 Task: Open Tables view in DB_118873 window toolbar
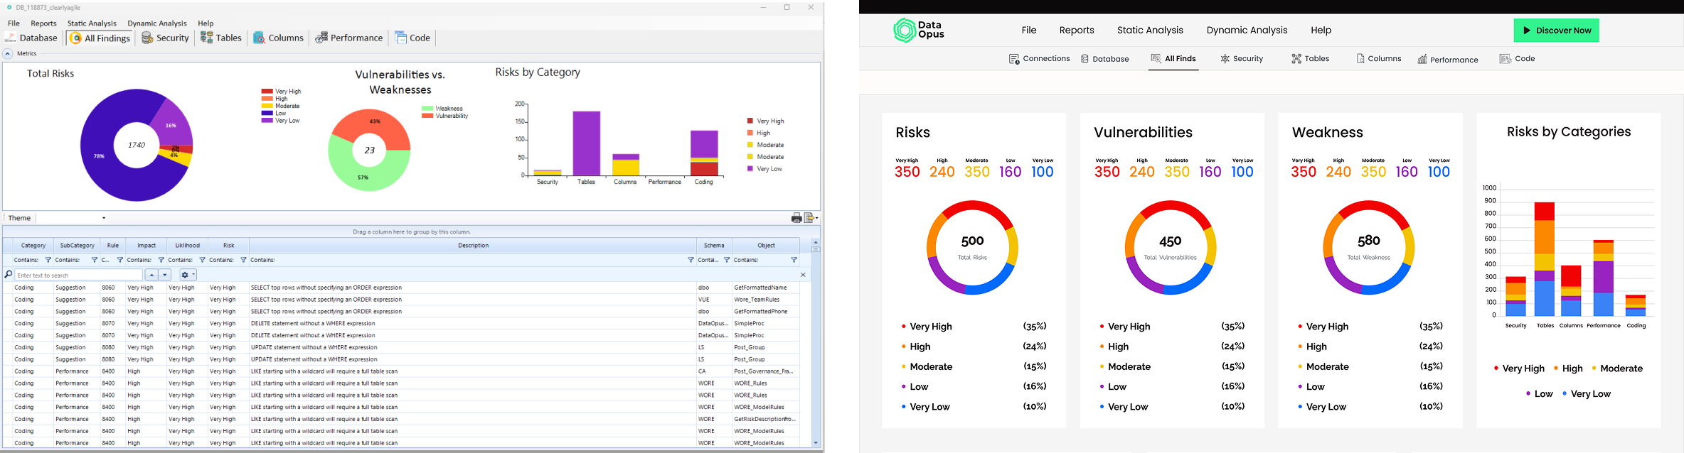221,38
